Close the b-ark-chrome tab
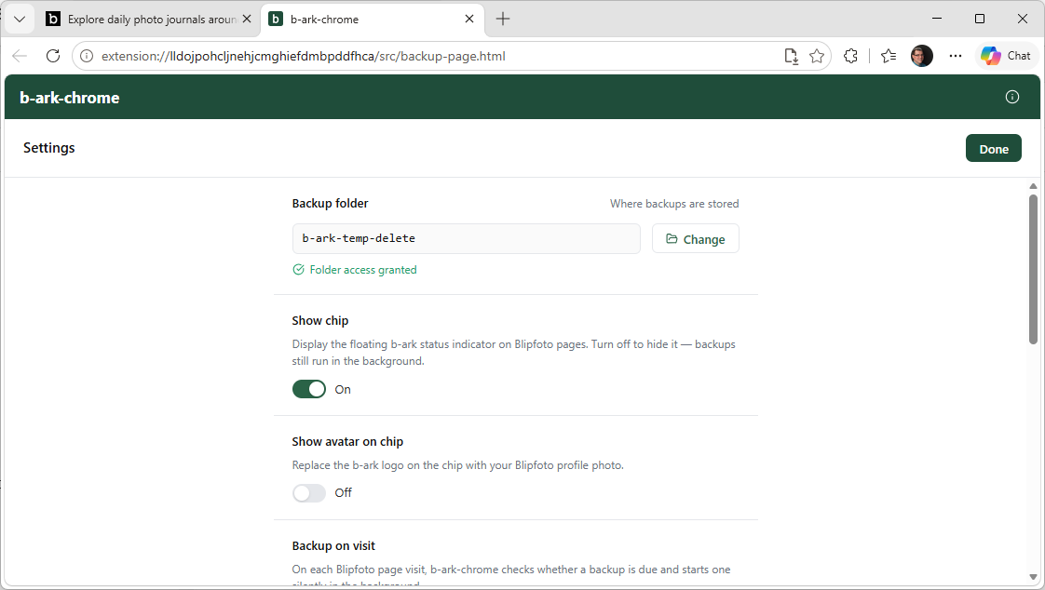The height and width of the screenshot is (590, 1045). [x=469, y=19]
